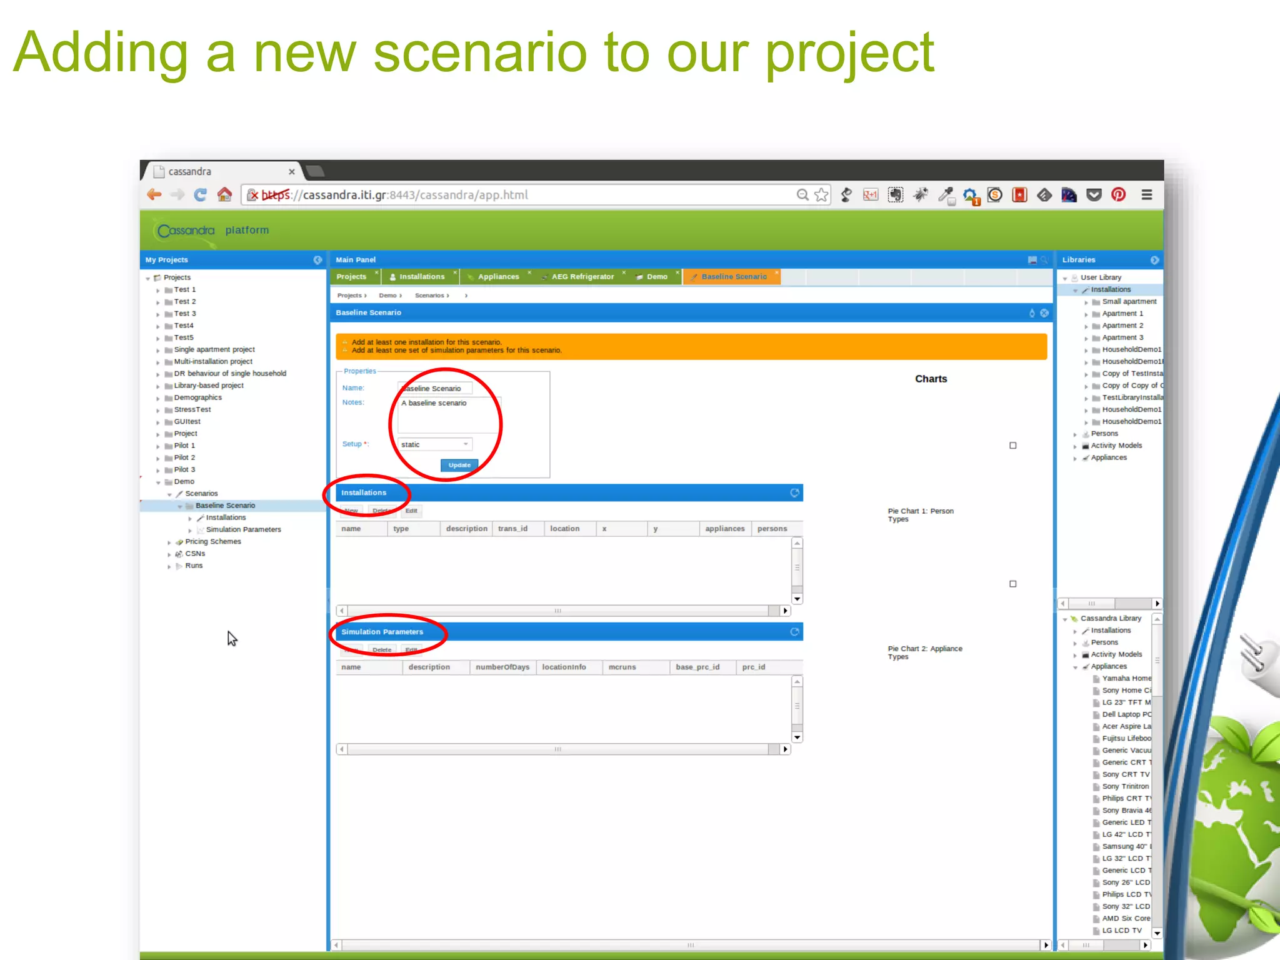
Task: Open the Google +1 extension
Action: click(x=871, y=195)
